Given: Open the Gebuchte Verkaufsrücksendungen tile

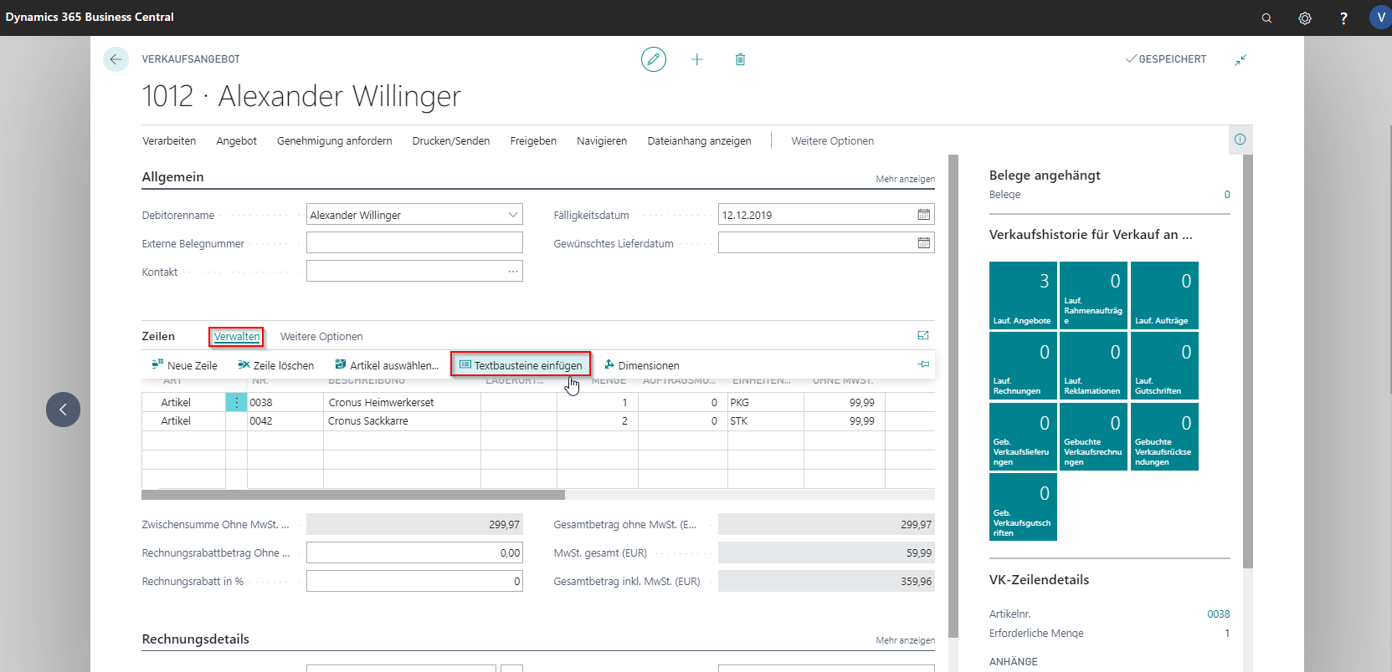Looking at the screenshot, I should (1164, 436).
